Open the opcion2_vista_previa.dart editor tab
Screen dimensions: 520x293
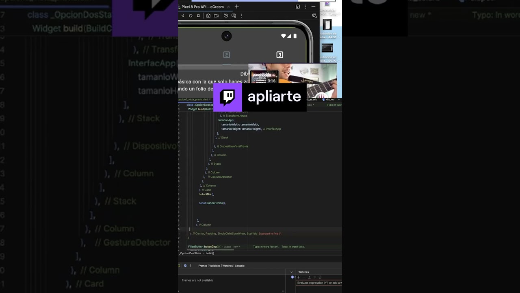[193, 99]
